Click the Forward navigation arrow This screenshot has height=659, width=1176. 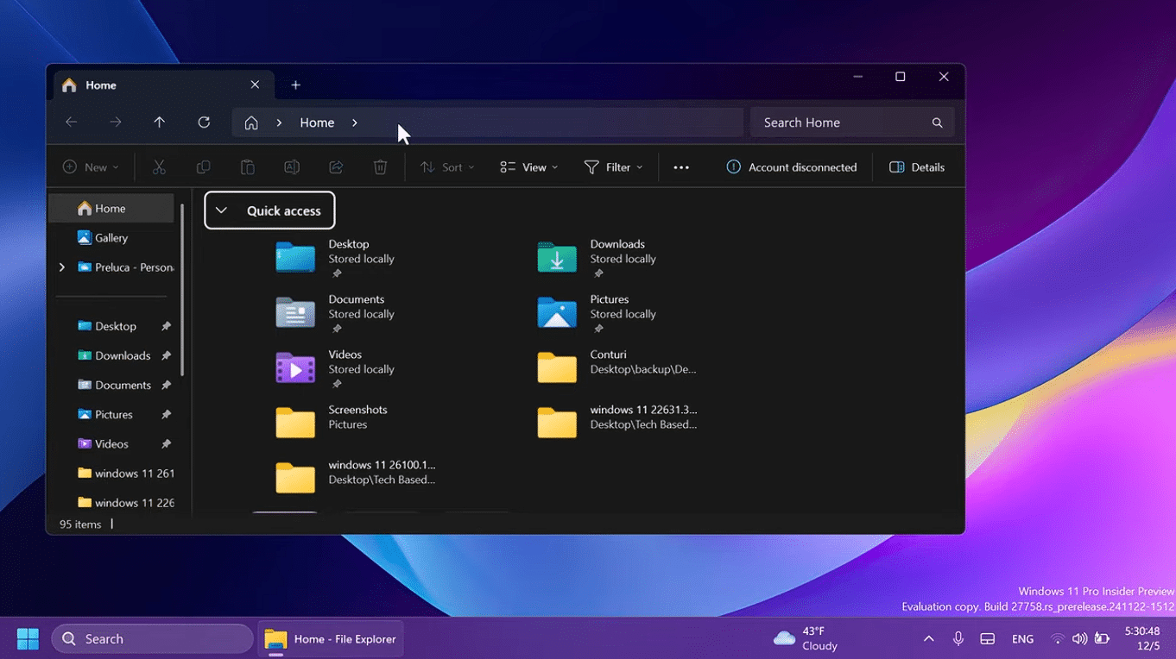pos(116,122)
